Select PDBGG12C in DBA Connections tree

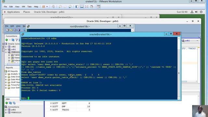(16, 112)
